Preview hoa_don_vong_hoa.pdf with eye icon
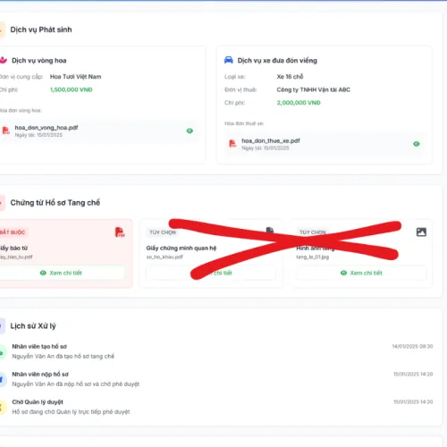447x447 pixels. (190, 131)
